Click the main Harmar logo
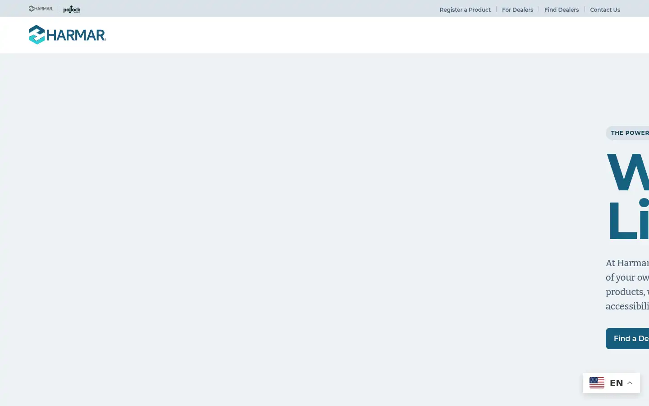649x406 pixels. (x=68, y=35)
